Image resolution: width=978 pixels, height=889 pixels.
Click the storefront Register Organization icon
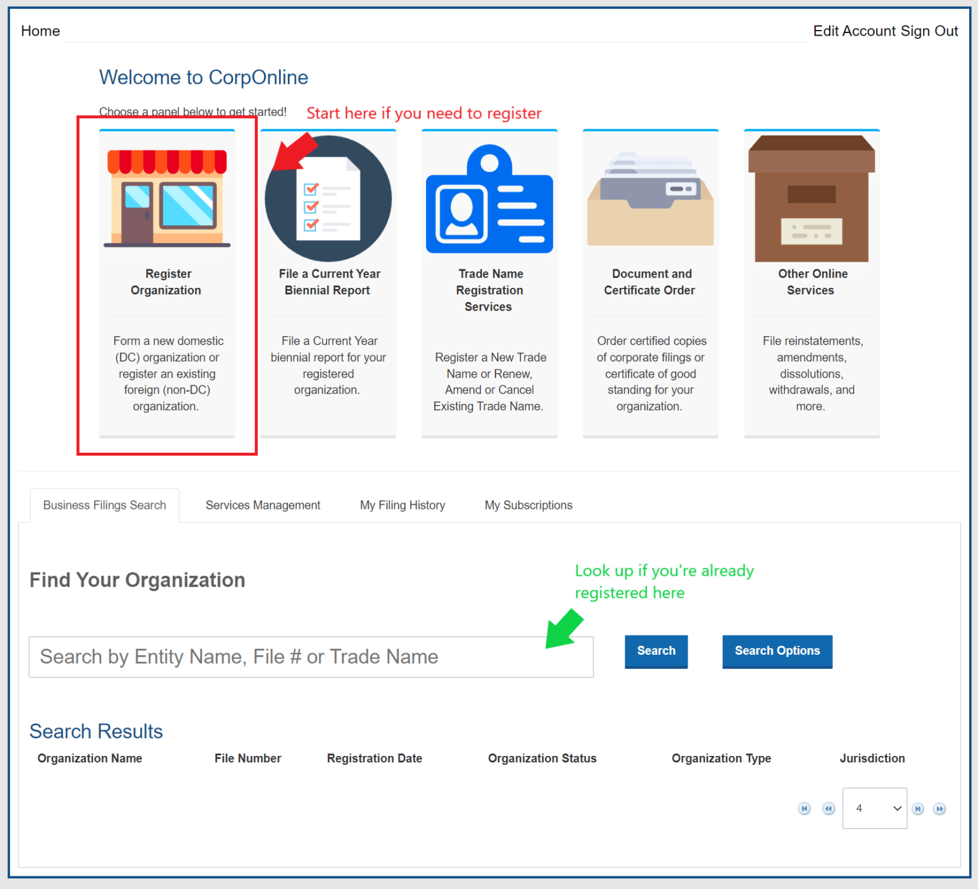click(x=167, y=198)
